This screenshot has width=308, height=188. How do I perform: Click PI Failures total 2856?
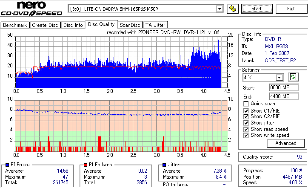pos(142,182)
